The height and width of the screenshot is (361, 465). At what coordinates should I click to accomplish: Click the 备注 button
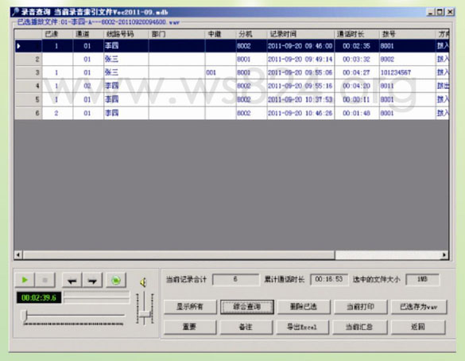246,327
